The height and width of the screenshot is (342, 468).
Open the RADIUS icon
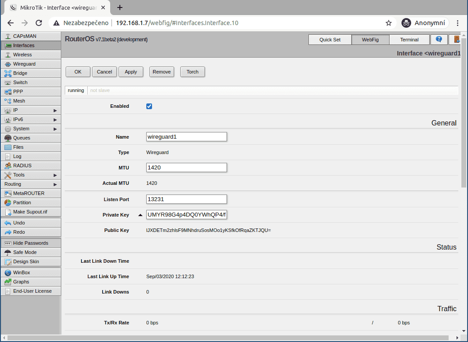[8, 165]
